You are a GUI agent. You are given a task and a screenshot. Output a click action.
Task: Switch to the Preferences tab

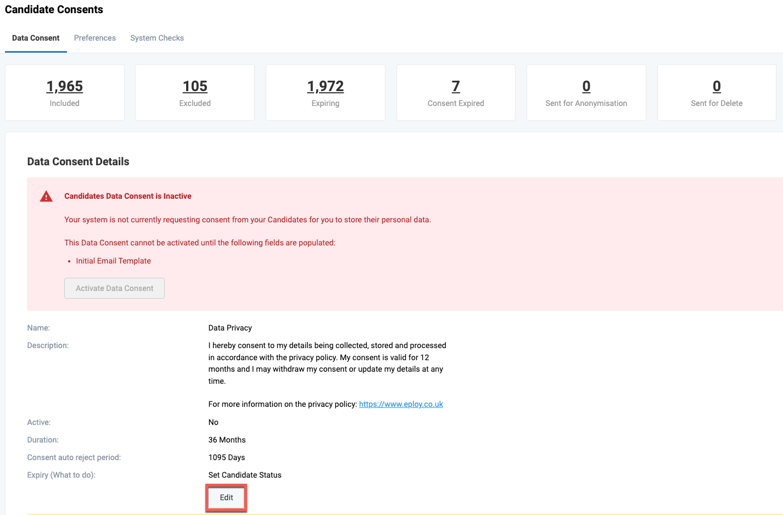[x=94, y=38]
